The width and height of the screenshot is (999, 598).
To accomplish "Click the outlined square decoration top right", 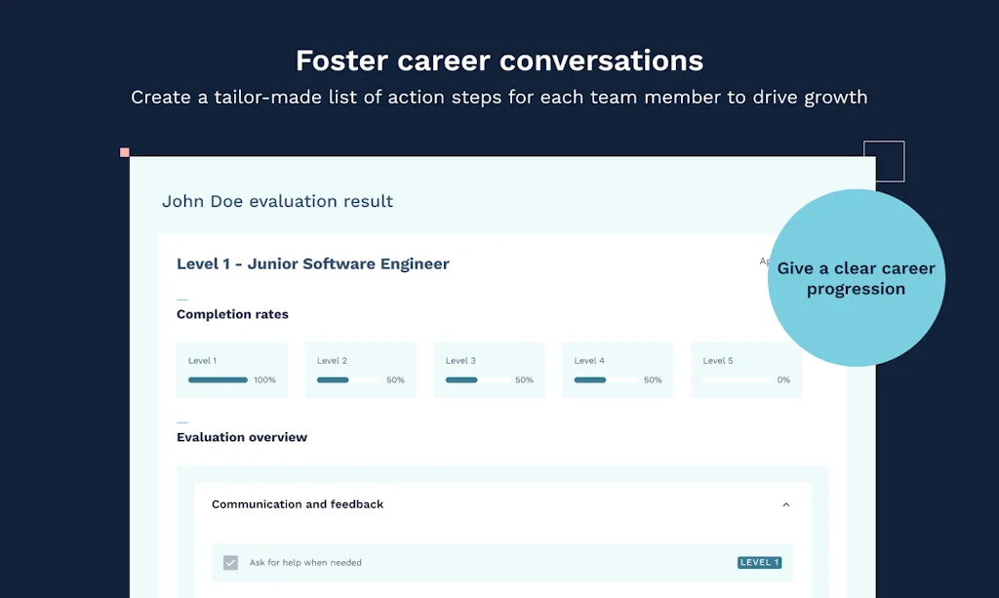I will 884,161.
